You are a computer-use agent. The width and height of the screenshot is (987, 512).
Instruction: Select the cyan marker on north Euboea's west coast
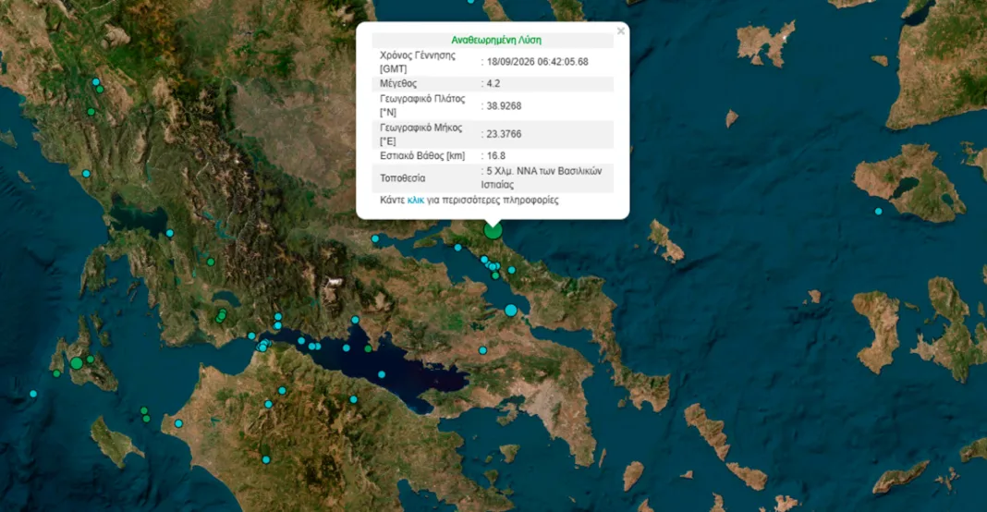457,248
